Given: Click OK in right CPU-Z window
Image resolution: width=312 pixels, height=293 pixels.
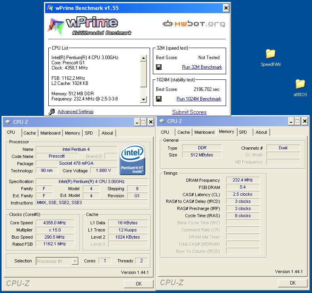Looking at the screenshot, I should click(293, 283).
